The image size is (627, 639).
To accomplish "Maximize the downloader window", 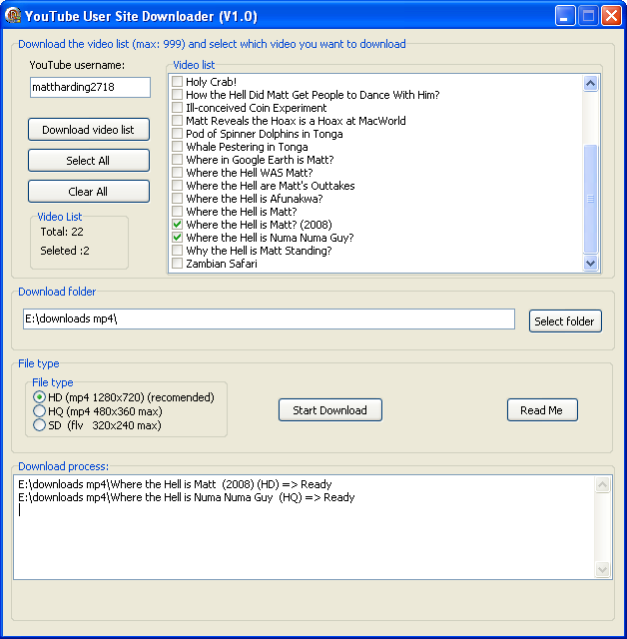I will coord(588,16).
